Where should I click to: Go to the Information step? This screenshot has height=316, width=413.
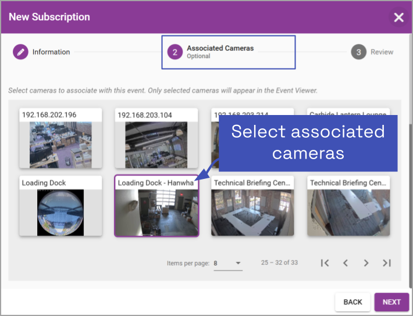pyautogui.click(x=42, y=52)
